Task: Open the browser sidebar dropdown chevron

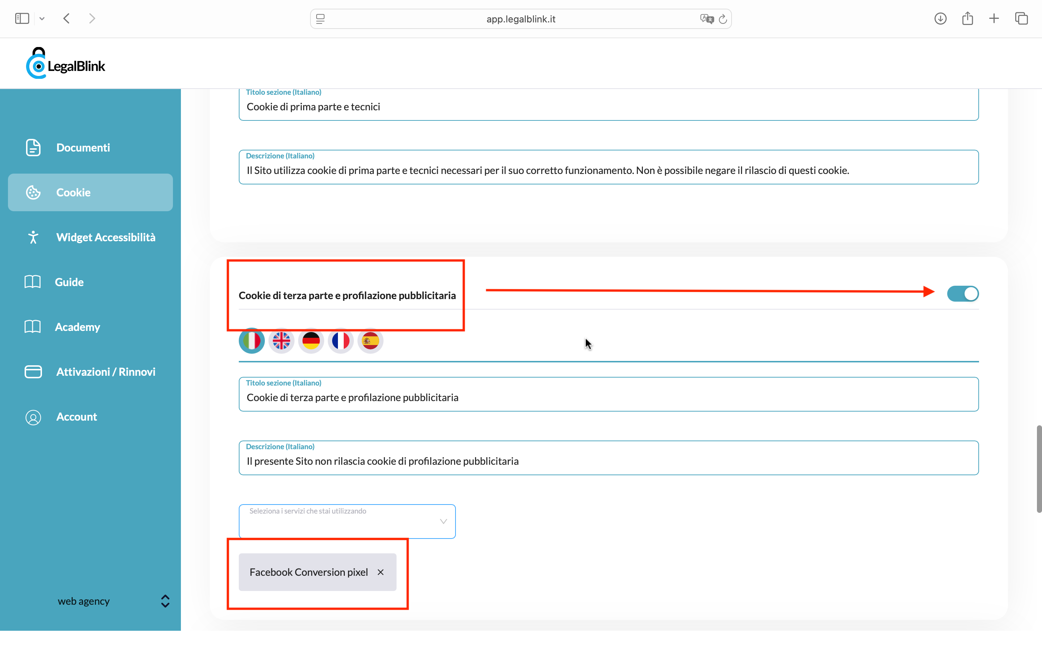Action: point(42,18)
